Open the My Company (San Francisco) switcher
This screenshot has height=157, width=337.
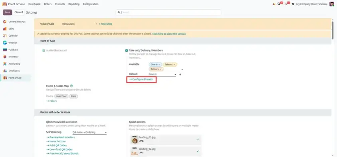click(x=311, y=4)
